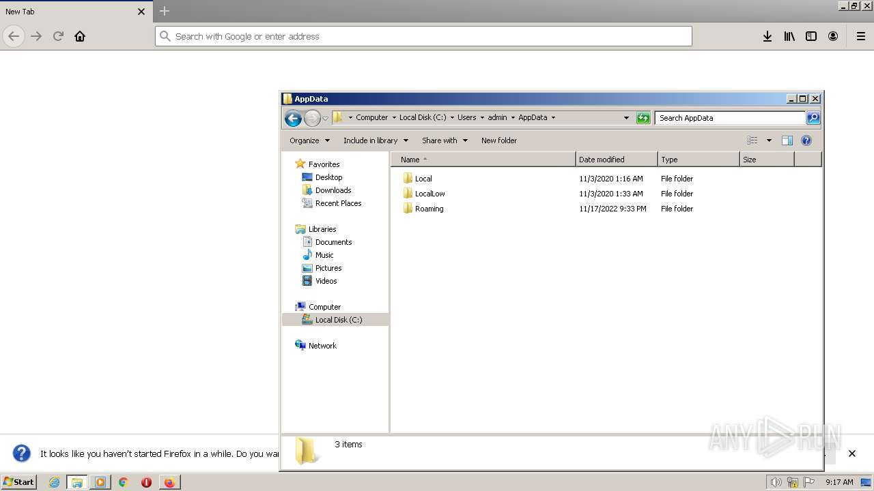Viewport: 874px width, 491px height.
Task: Select Network in navigation pane
Action: click(x=322, y=346)
